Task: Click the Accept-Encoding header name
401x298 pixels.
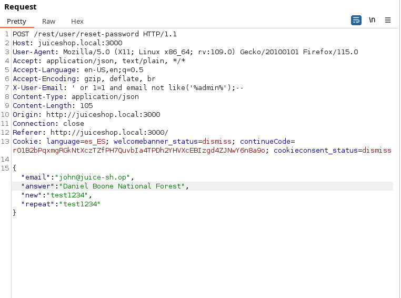Action: tap(44, 79)
